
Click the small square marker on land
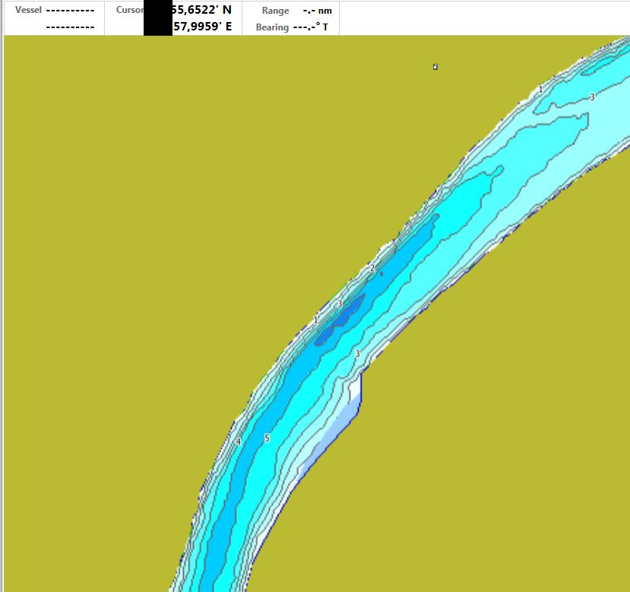click(435, 67)
